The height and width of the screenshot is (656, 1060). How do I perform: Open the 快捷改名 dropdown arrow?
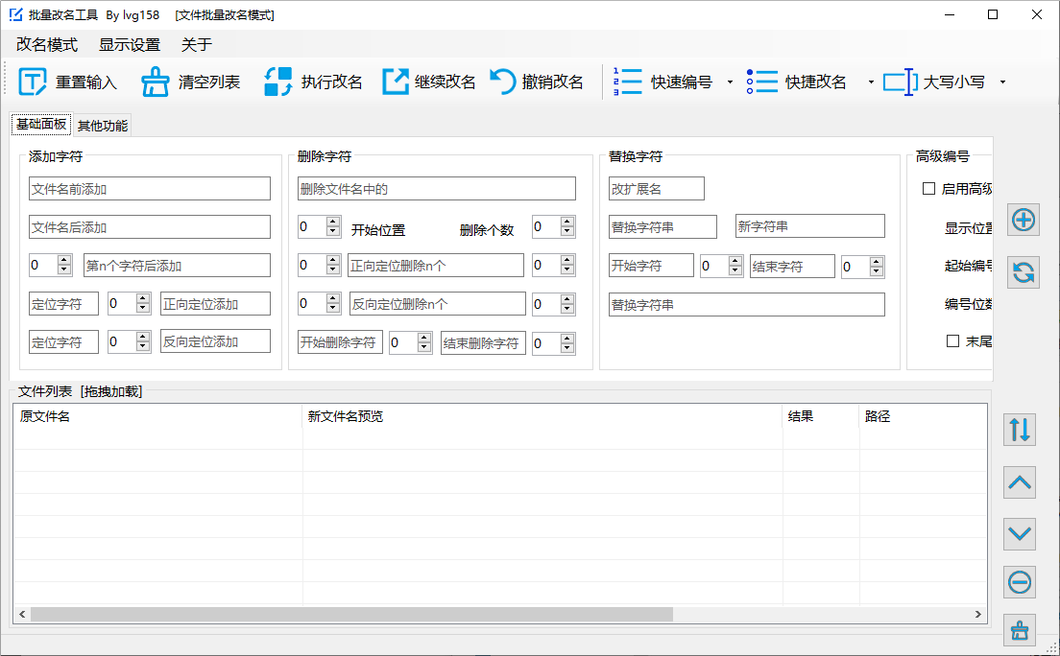click(871, 82)
